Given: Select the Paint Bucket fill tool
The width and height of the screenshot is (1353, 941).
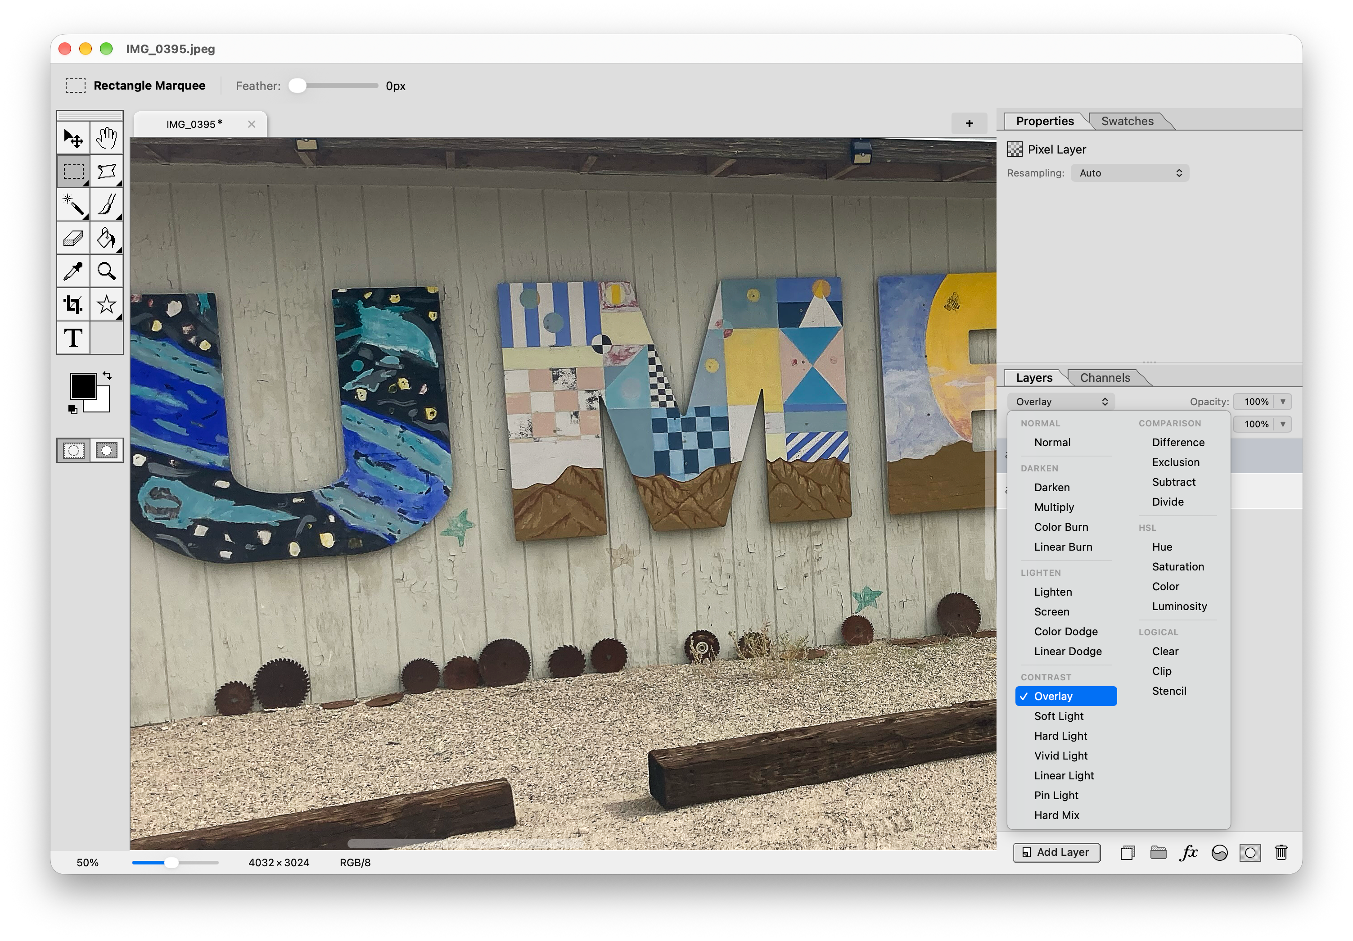Looking at the screenshot, I should click(x=107, y=238).
